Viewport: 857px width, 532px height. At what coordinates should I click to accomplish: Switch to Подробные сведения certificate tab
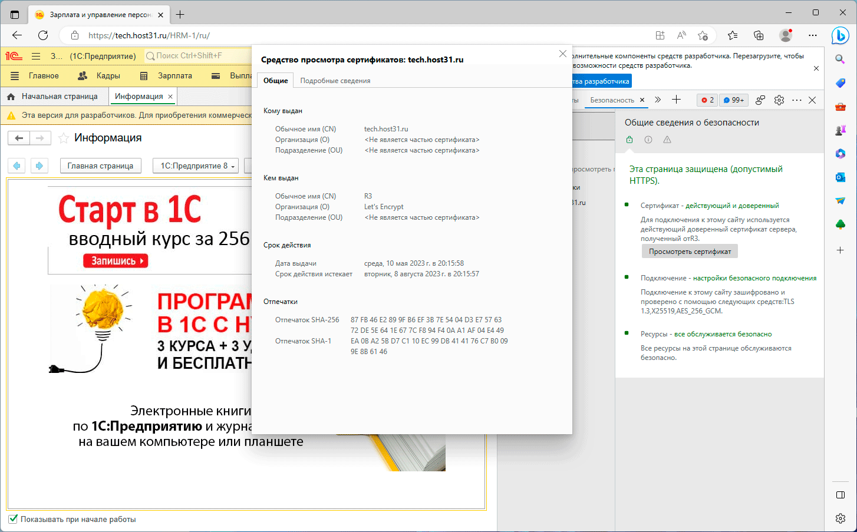click(x=335, y=81)
